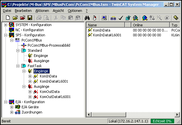Expand the SYSTEM - Konfiguration node
The height and width of the screenshot is (125, 182).
5,25
